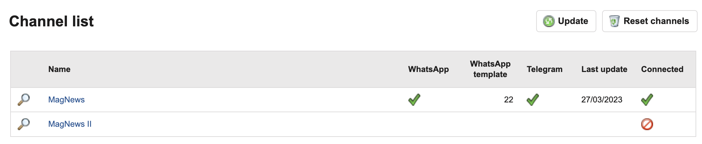The height and width of the screenshot is (144, 702).
Task: Click the Name column header
Action: click(59, 69)
